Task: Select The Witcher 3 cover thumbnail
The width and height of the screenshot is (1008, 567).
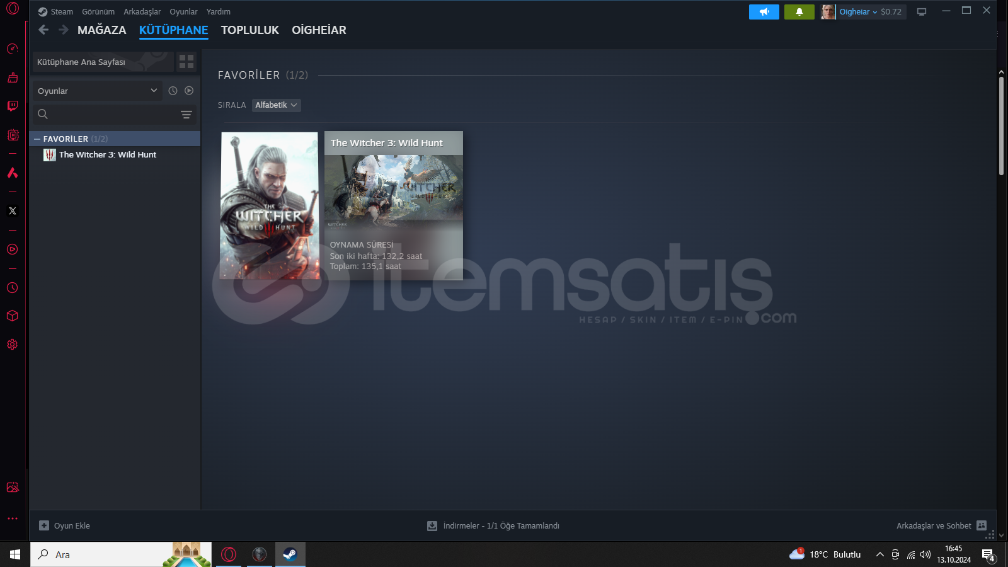Action: (270, 205)
